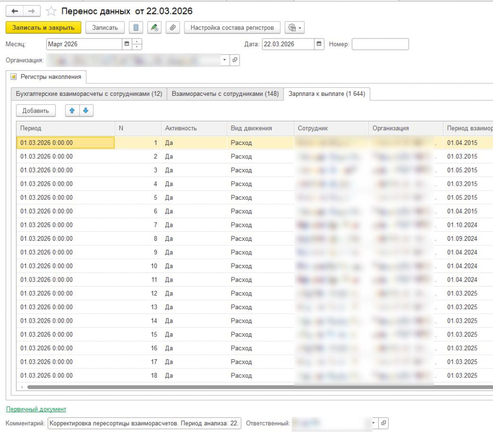Image resolution: width=493 pixels, height=432 pixels.
Task: Open the Ответственный card icon
Action: tap(383, 423)
